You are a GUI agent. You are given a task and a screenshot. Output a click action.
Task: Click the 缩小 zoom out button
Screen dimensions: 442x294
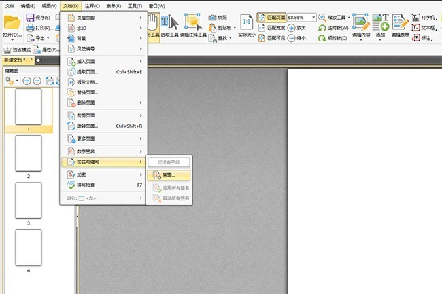(296, 38)
